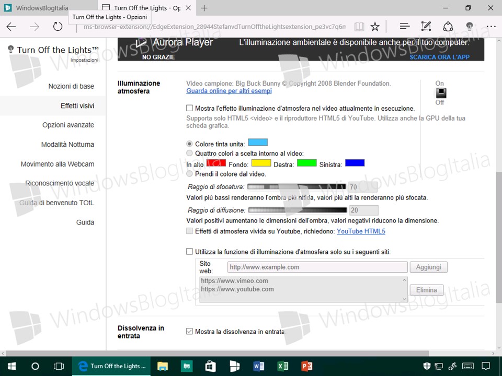Click SCARICA ORA L'APP in the banner
This screenshot has width=502, height=376.
[x=440, y=57]
